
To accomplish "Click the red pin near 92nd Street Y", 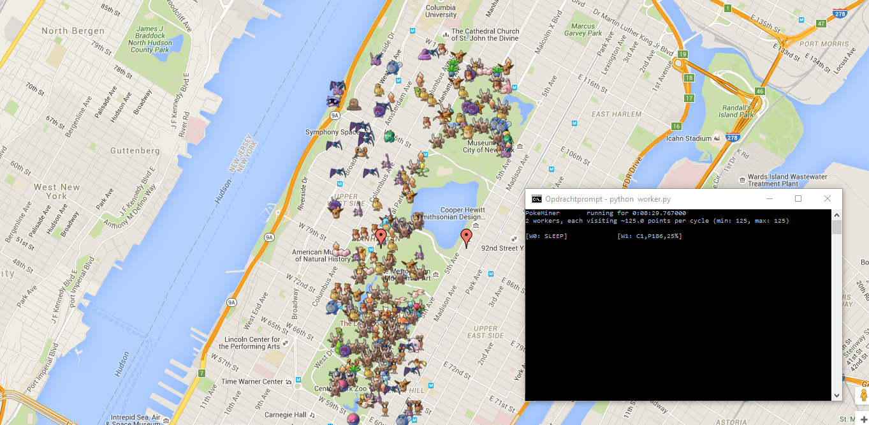I will (466, 239).
